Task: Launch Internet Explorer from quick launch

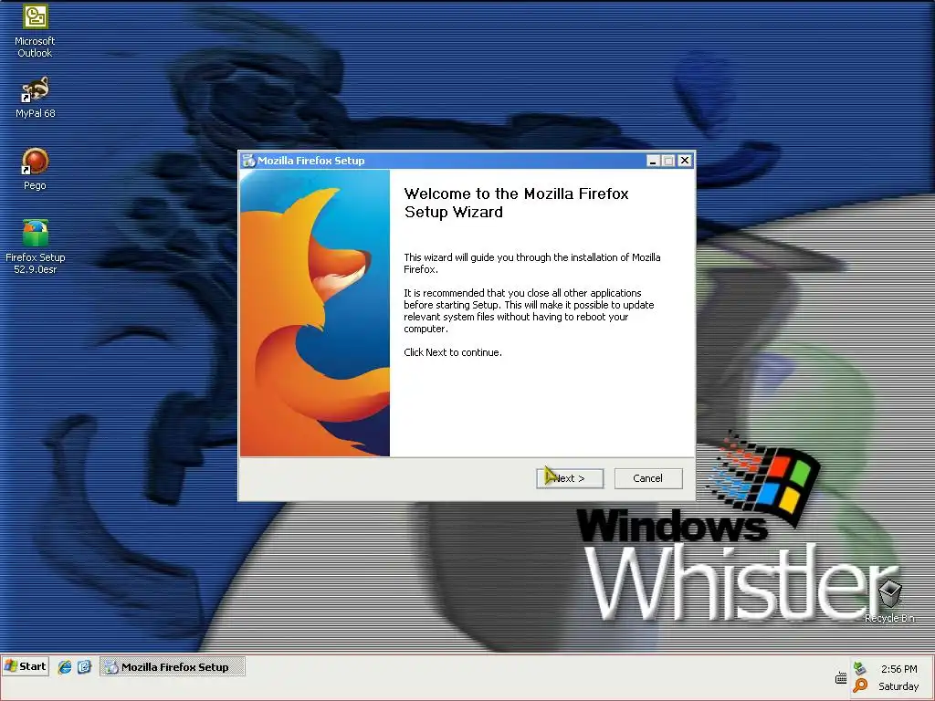Action: point(65,667)
